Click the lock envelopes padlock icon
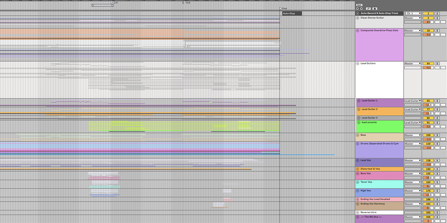Viewport: 447px width, 223px height. (x=375, y=8)
